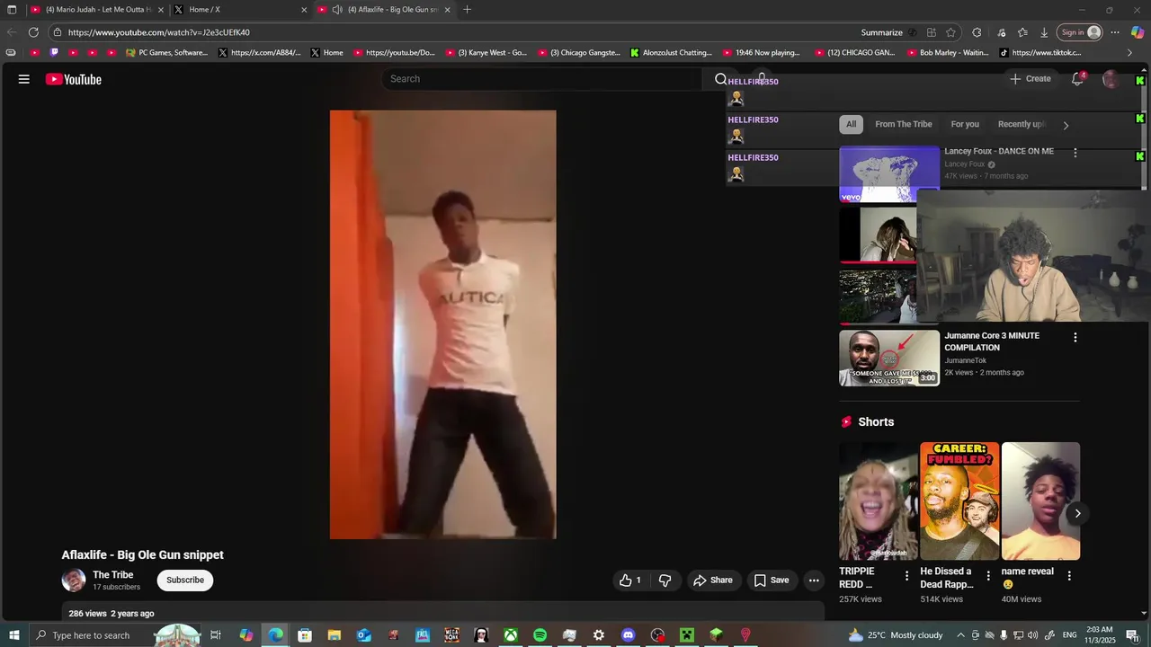Screen dimensions: 1151x647
Task: Open the tiktok.com bookmark
Action: (x=1040, y=53)
